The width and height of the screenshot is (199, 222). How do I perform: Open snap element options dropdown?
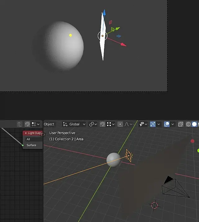[x=111, y=124]
